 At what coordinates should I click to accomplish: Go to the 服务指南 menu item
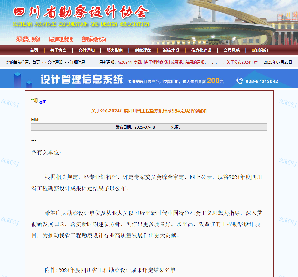tap(115, 50)
